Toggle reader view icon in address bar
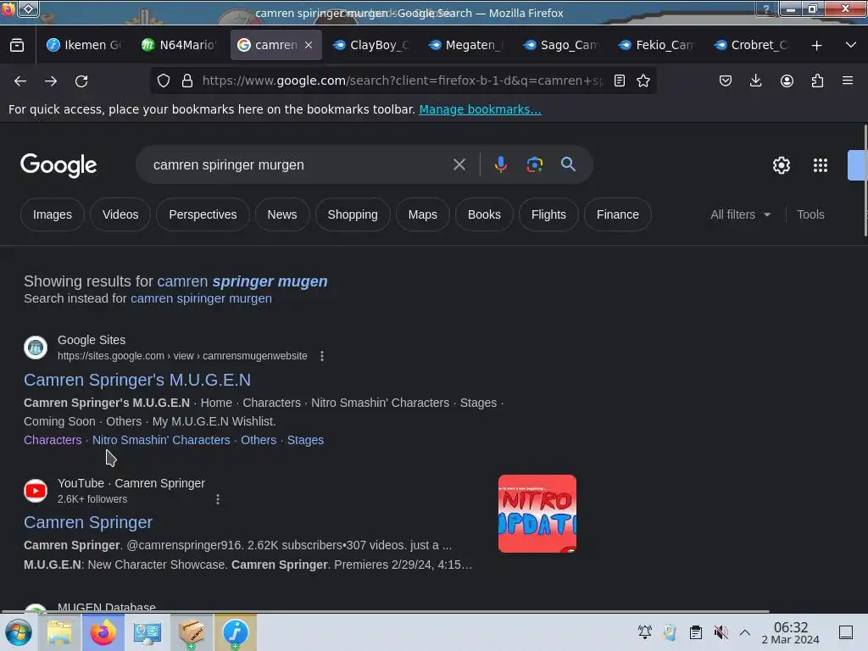 [620, 81]
